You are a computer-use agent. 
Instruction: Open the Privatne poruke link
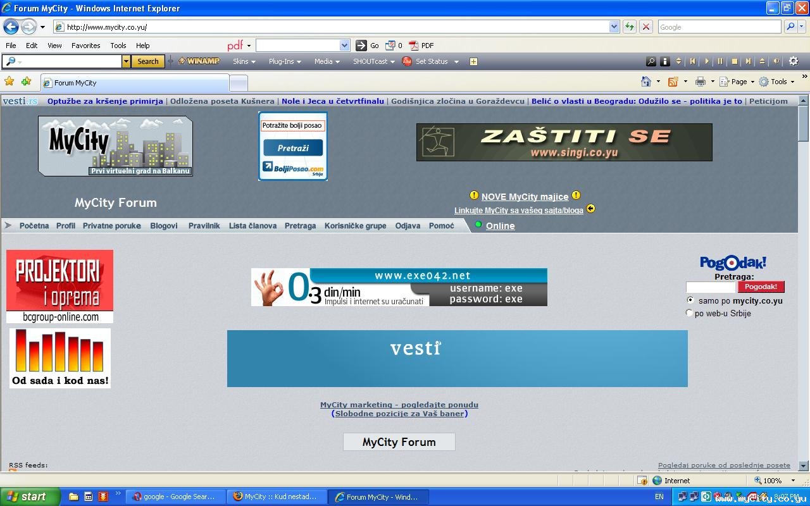(x=112, y=226)
